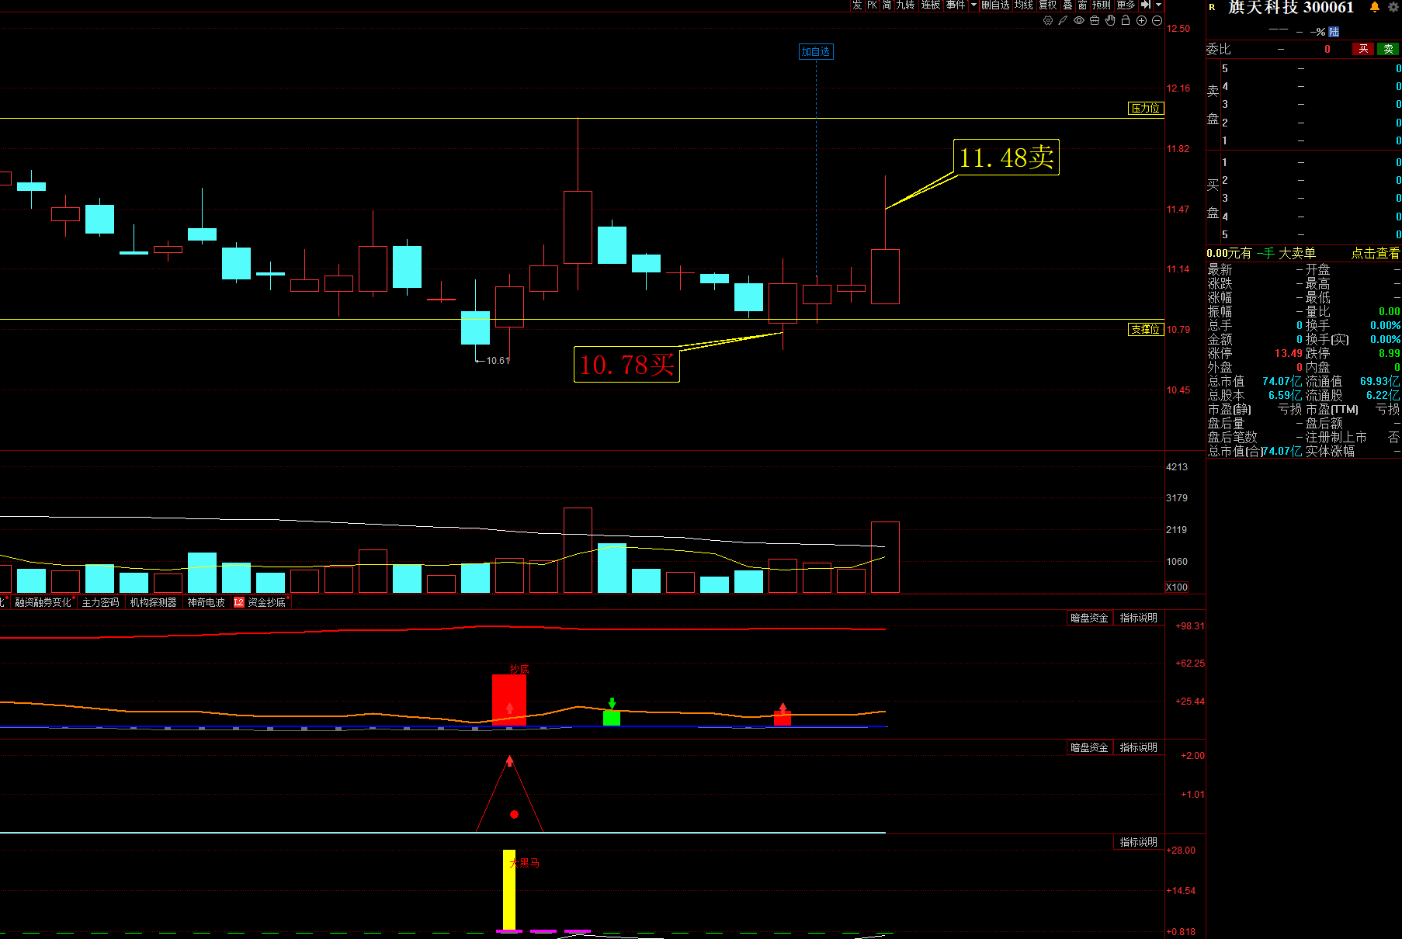This screenshot has width=1402, height=939.
Task: Click 删自选 to remove from watchlist
Action: pyautogui.click(x=995, y=5)
